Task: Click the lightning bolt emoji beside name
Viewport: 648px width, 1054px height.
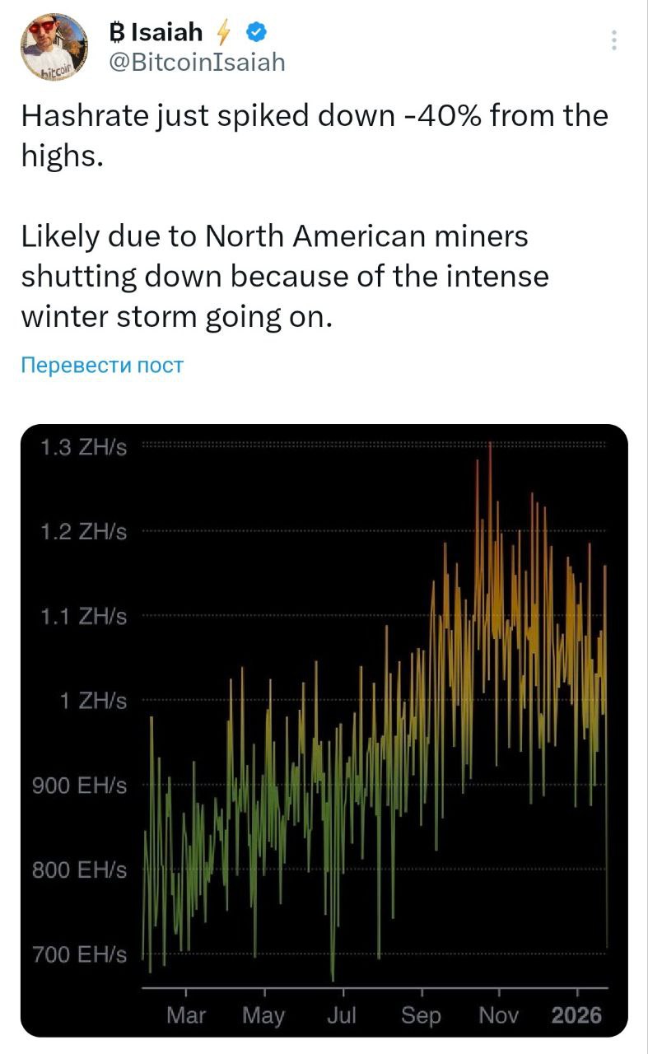Action: pos(222,33)
